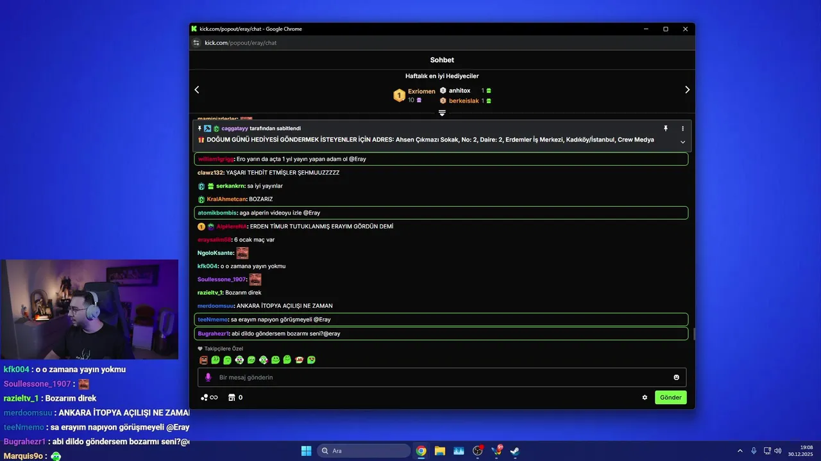Open eraysalim08's user card
This screenshot has width=821, height=461.
pyautogui.click(x=214, y=240)
